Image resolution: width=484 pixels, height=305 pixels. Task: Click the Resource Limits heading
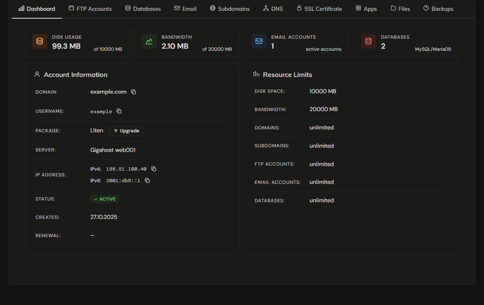point(287,75)
